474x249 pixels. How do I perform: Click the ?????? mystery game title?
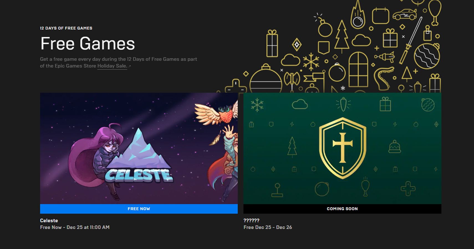(251, 221)
